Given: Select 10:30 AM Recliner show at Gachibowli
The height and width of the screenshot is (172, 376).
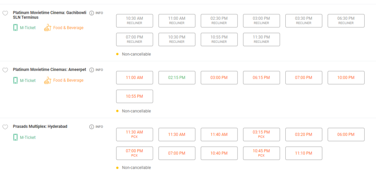Looking at the screenshot, I should [134, 20].
